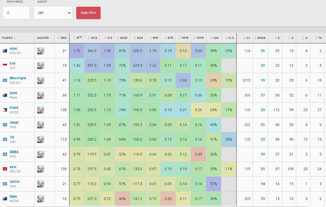Open player kirara's profile link
This screenshot has width=326, height=207.
point(14,108)
